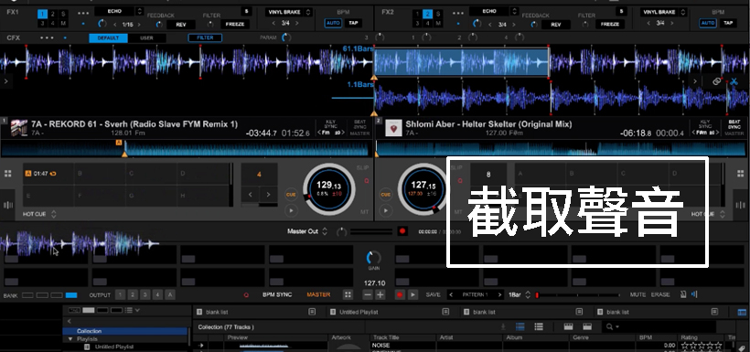Click the deck 2 CUE button
Viewport: 750px width, 352px height.
[x=386, y=195]
